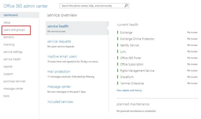Go to users and groups
Viewport: 201px width, 119px height.
pos(14,30)
